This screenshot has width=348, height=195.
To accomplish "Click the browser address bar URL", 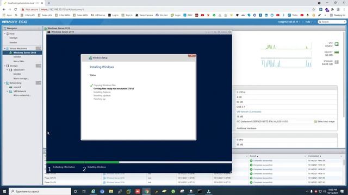I will click(x=63, y=10).
